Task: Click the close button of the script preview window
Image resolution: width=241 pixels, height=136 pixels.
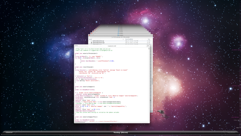Action: (75, 46)
